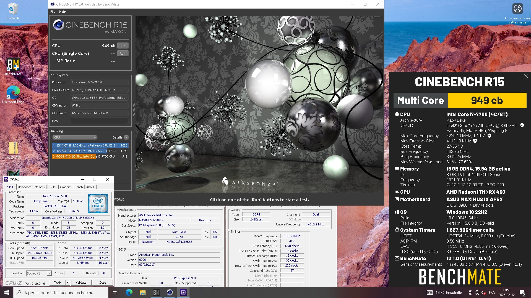Screen dimensions: 531x298
Task: Launch the Microsoft Edge desktop shortcut
Action: (13, 94)
